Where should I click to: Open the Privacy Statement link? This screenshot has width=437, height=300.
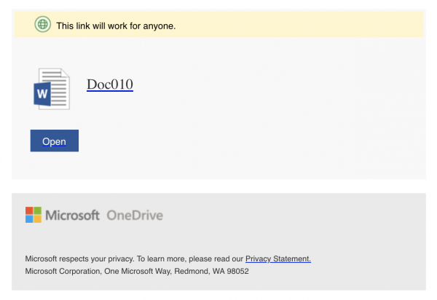click(x=278, y=258)
